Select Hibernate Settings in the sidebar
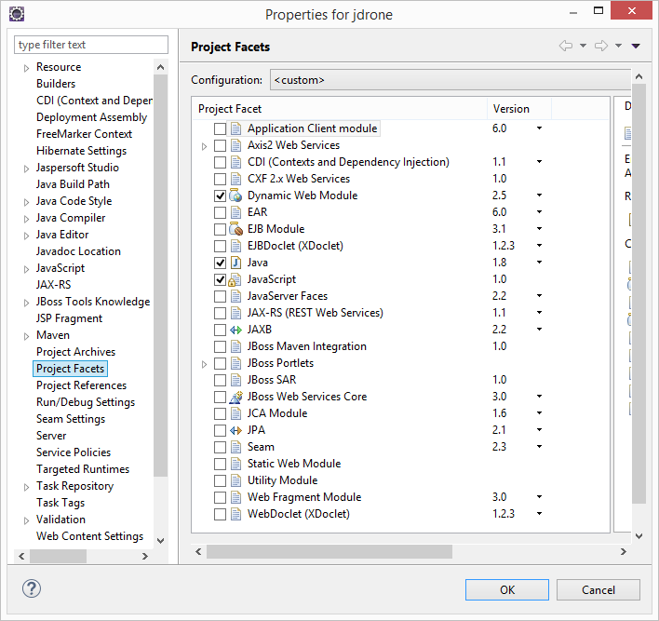Image resolution: width=659 pixels, height=621 pixels. coord(82,151)
